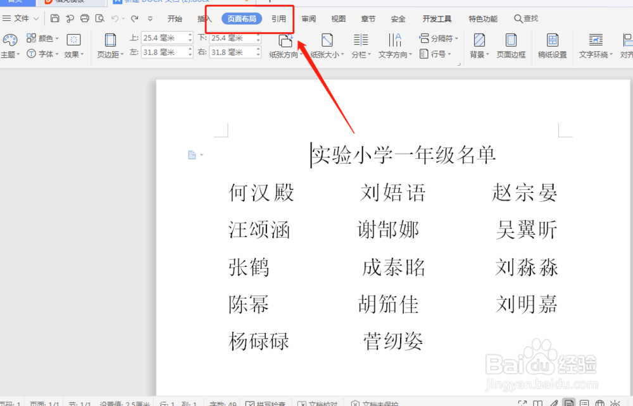Click the name 菅纫姿

click(393, 341)
